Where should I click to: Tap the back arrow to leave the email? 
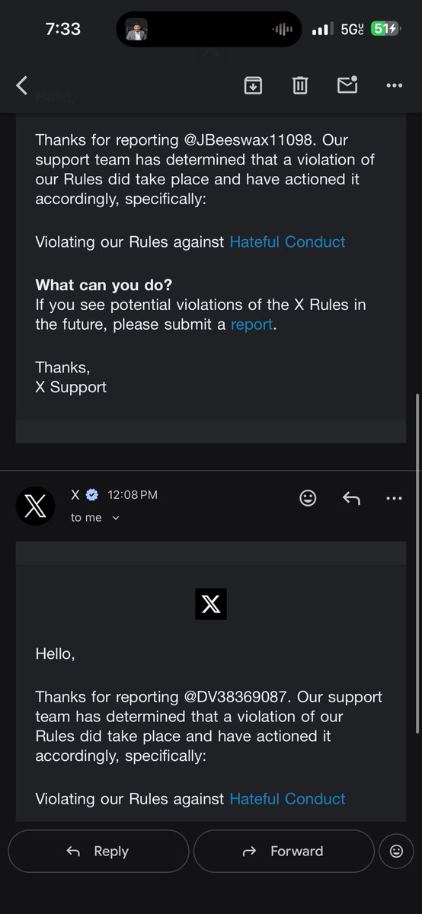(x=21, y=85)
